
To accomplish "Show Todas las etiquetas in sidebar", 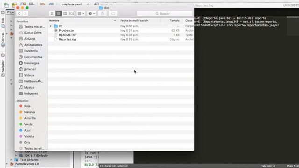I will [31, 148].
